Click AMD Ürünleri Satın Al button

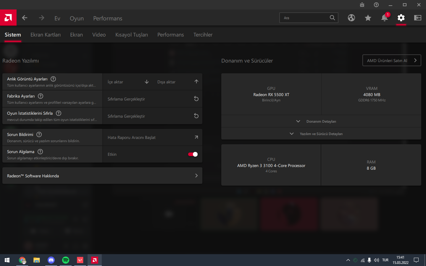click(392, 61)
